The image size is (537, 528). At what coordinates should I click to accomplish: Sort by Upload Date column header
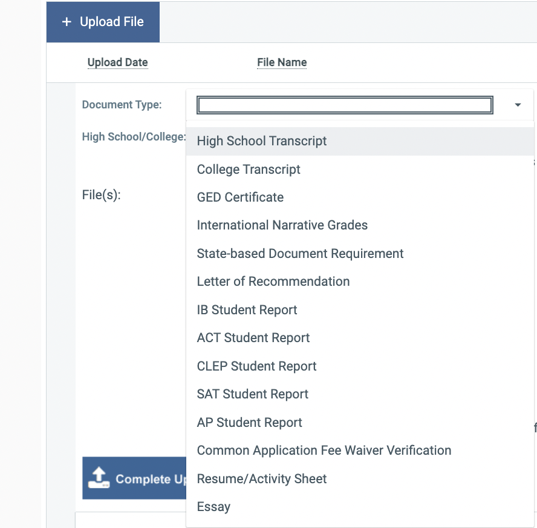(117, 62)
